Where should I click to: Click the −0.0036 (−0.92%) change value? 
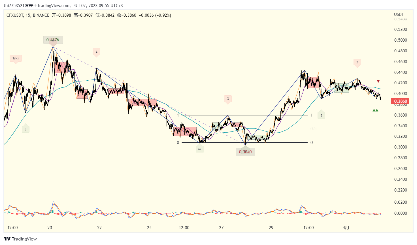tap(155, 15)
